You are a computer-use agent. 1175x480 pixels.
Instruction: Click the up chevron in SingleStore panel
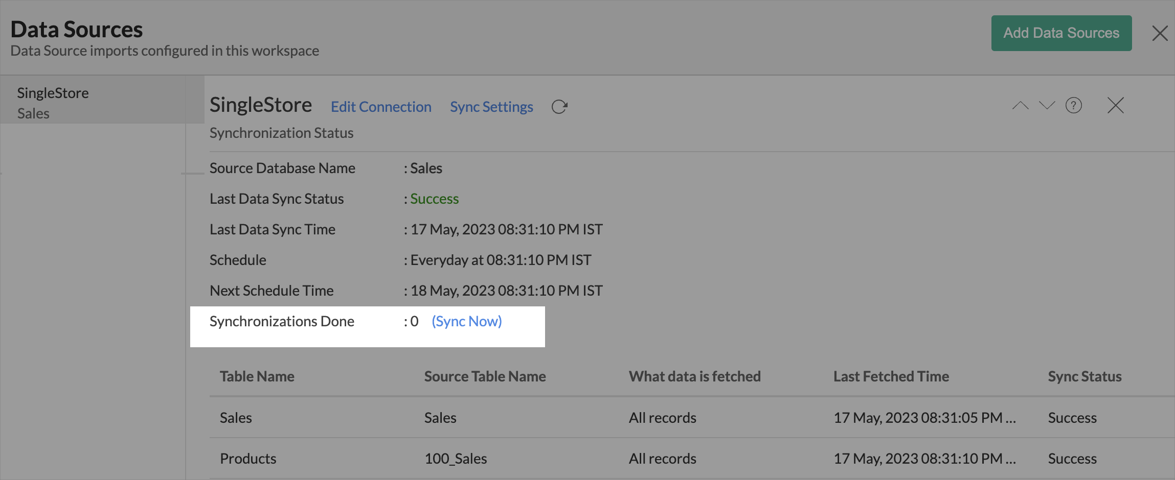click(1020, 106)
